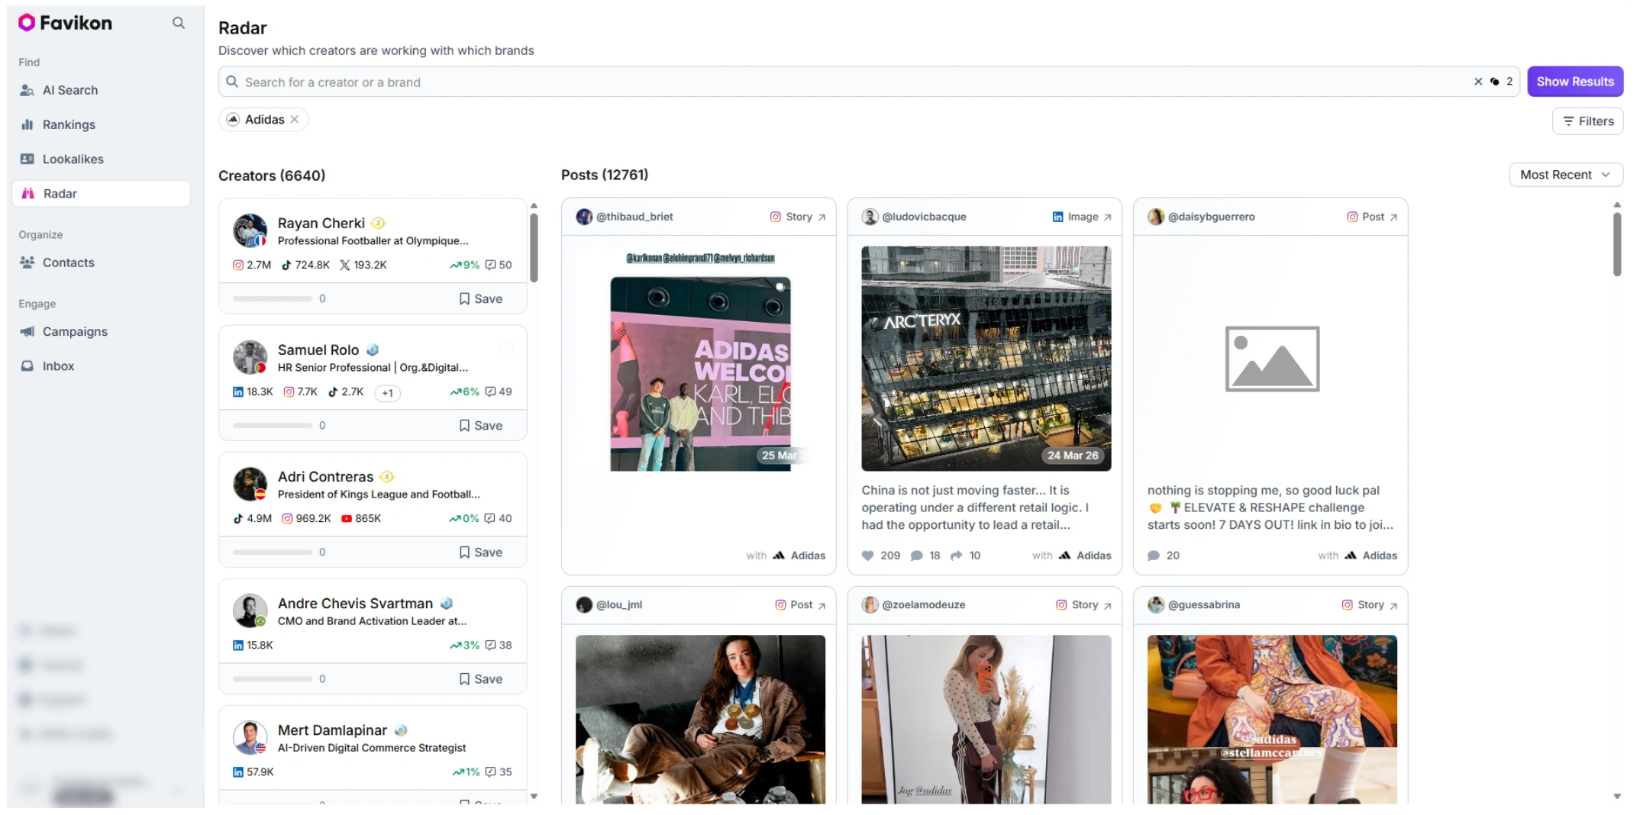Open the Filters panel
Screen dimensions: 1640x815
point(1588,121)
